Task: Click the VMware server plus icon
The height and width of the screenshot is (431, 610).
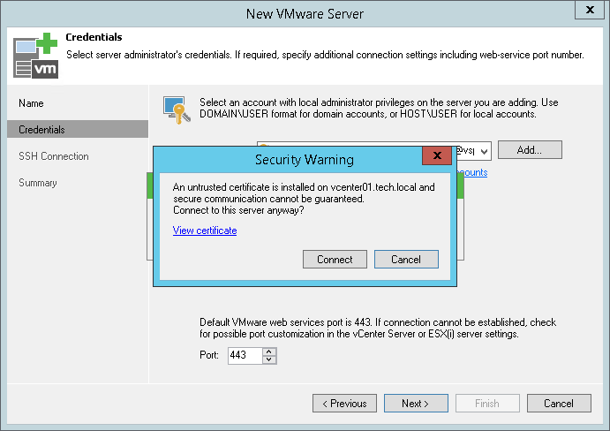Action: pos(36,56)
